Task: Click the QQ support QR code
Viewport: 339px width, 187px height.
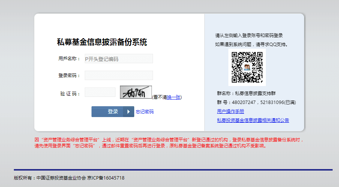Action: pos(247,67)
